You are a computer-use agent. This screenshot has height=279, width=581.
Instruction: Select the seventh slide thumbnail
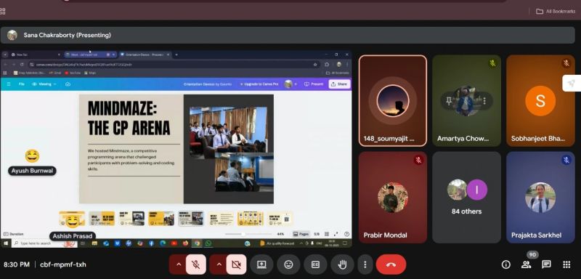click(x=250, y=219)
